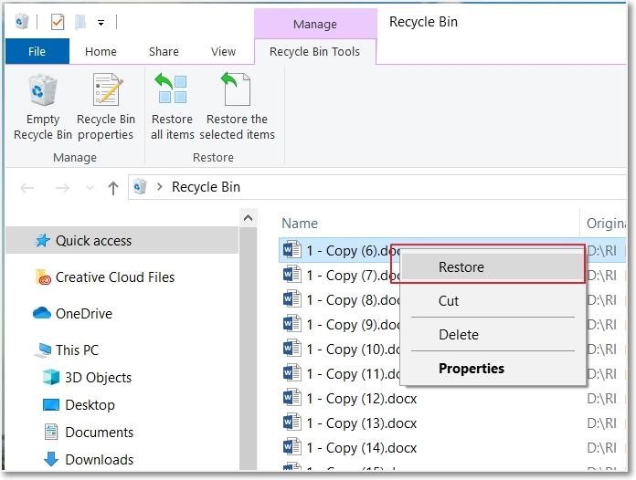Go up one level with up arrow
The height and width of the screenshot is (480, 636).
[113, 188]
